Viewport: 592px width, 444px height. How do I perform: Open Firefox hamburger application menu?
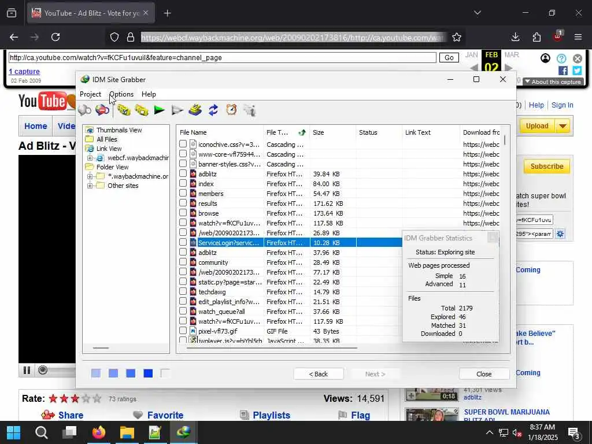point(578,37)
